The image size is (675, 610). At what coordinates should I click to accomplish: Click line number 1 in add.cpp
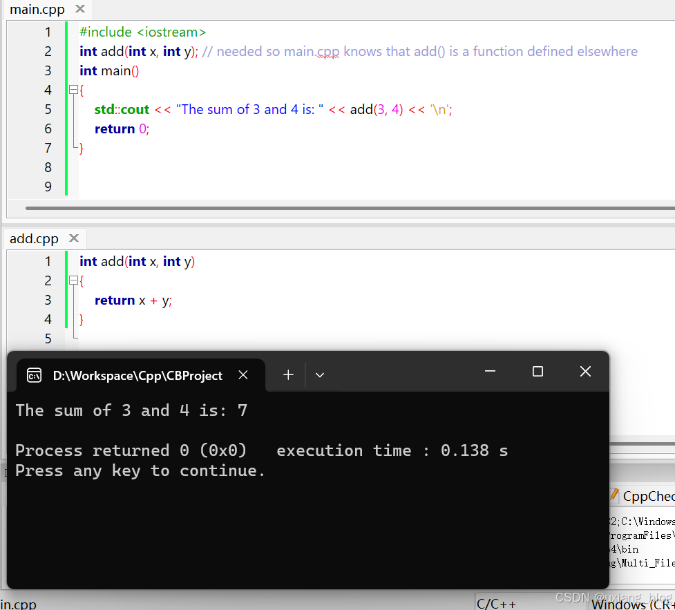[48, 261]
